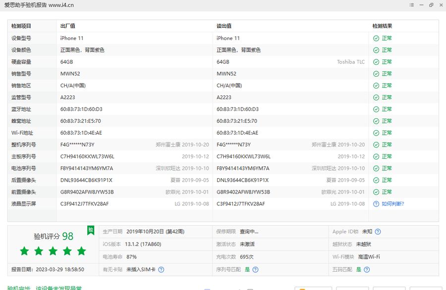Click the 如何判断? help link for 液晶显示屏
Viewport: 446px width, 290px height.
pyautogui.click(x=393, y=204)
